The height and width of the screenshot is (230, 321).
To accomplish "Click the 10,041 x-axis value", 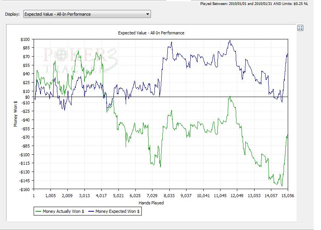I will tap(203, 196).
